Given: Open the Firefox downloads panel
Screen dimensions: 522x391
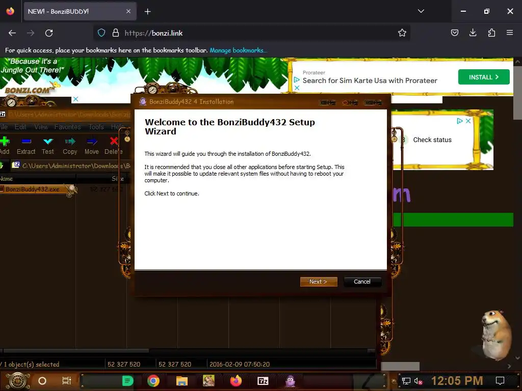Looking at the screenshot, I should pyautogui.click(x=473, y=33).
